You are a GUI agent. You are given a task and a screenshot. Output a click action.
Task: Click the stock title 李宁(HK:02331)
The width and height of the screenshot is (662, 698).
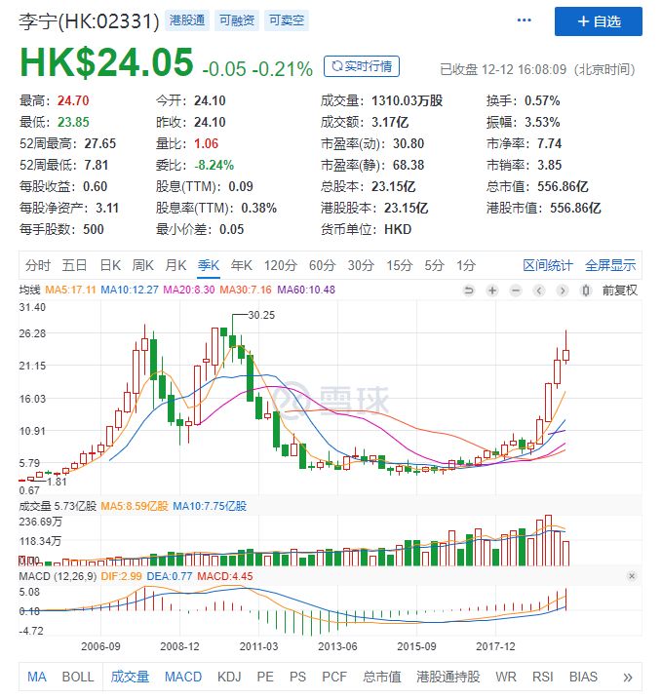[x=89, y=20]
